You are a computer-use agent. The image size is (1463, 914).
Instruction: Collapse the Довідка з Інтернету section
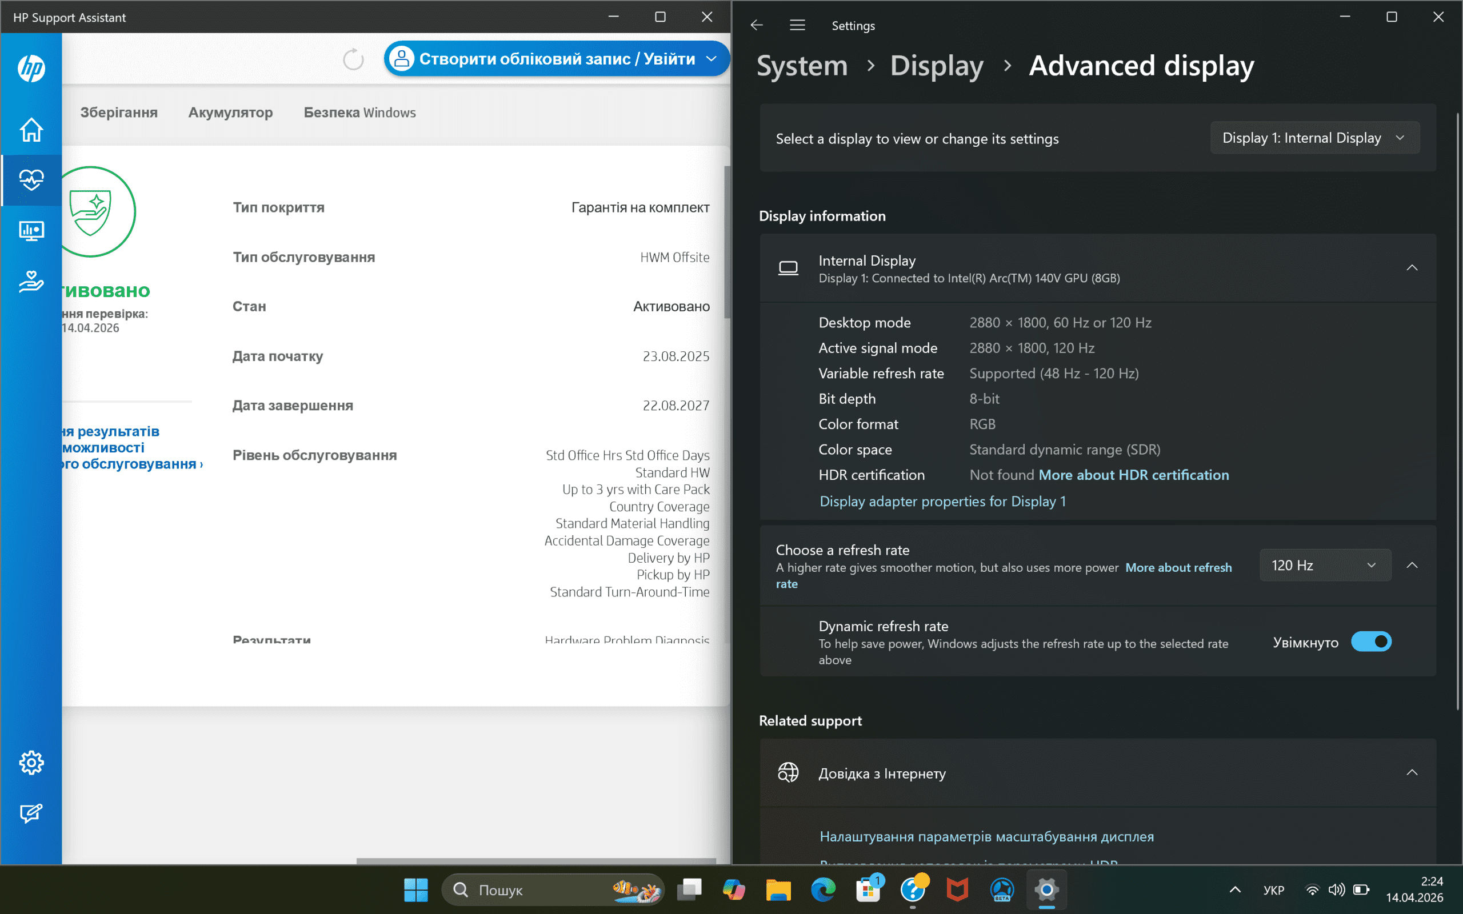(1412, 772)
